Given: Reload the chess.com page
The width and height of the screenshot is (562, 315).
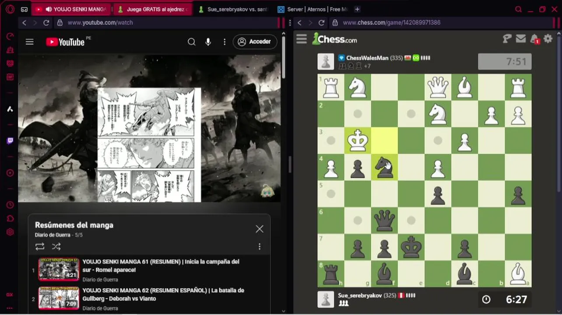Looking at the screenshot, I should [x=321, y=23].
